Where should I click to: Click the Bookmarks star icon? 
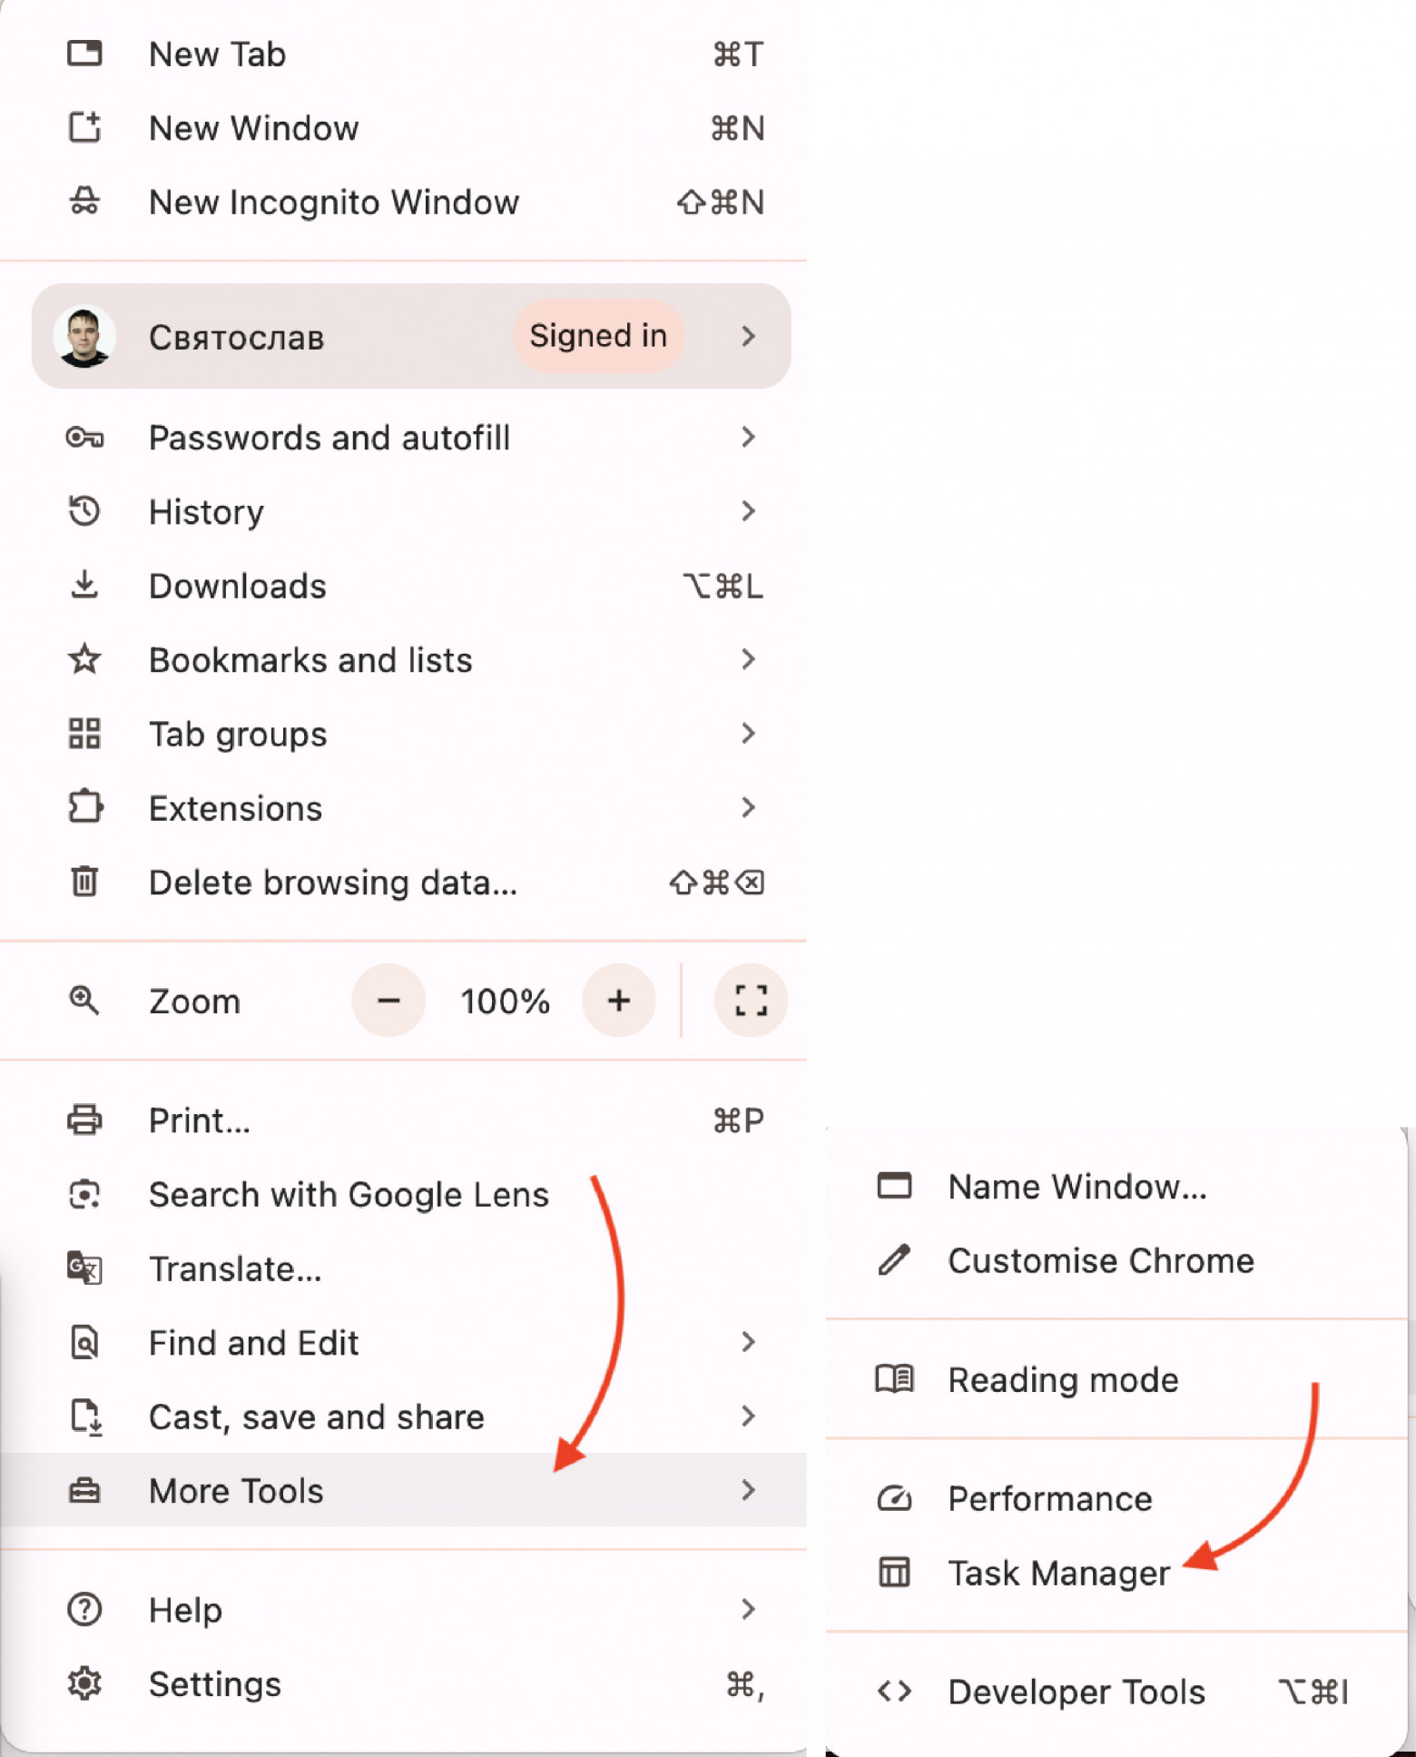tap(84, 659)
